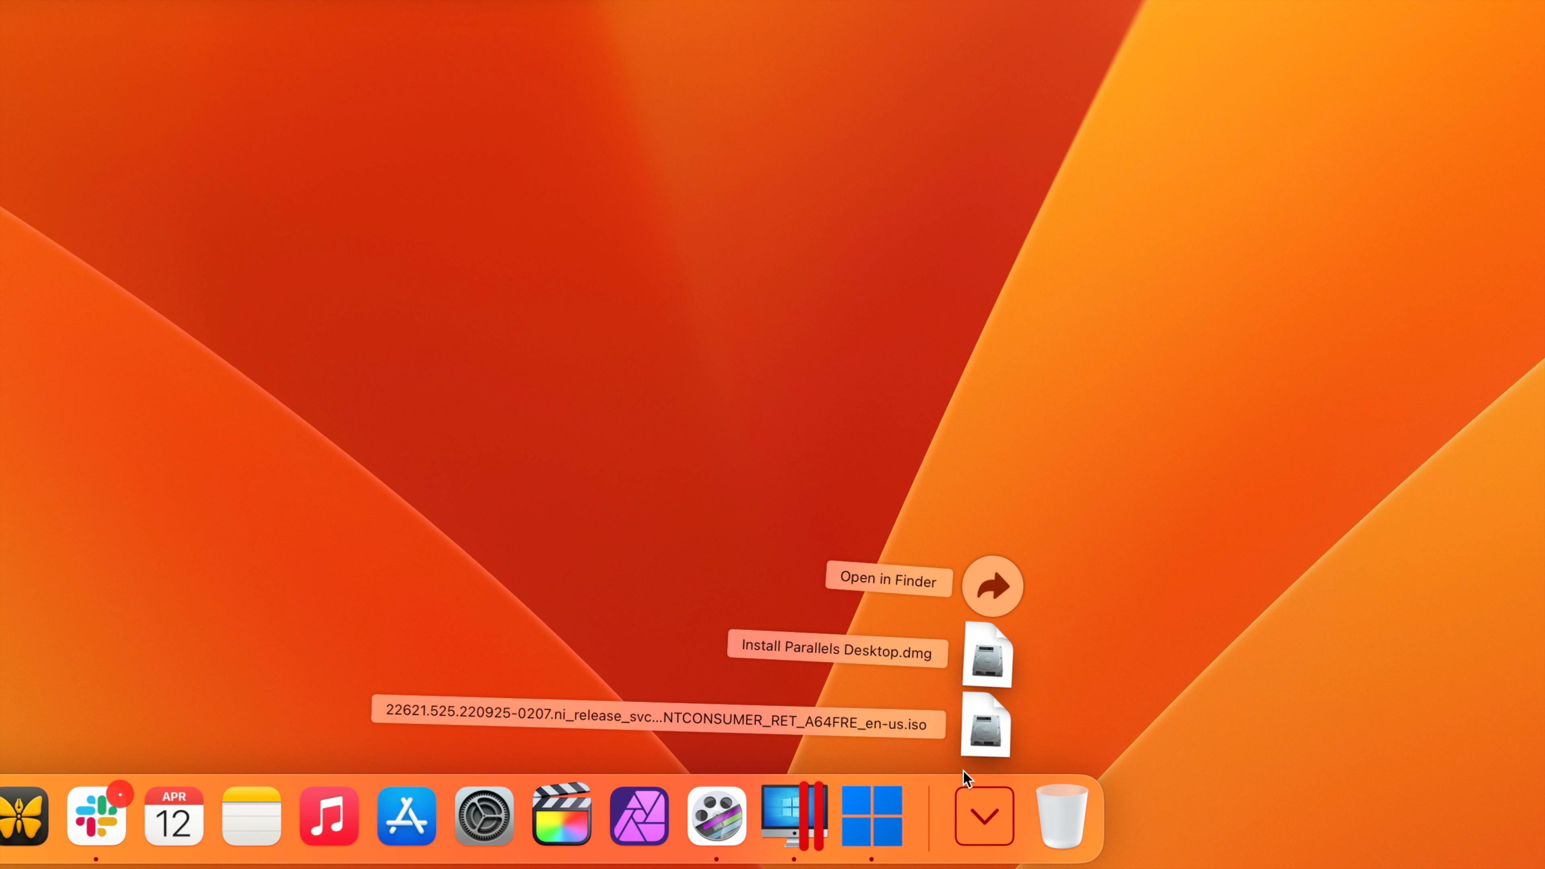Open Affinity Photo
The image size is (1545, 869).
[x=639, y=816]
